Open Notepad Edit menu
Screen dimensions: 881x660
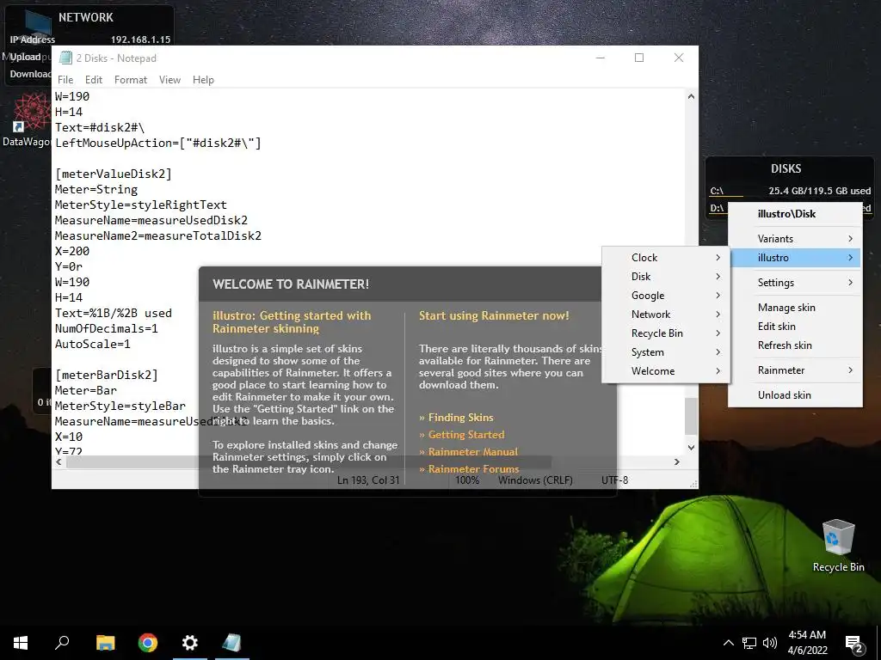point(93,80)
